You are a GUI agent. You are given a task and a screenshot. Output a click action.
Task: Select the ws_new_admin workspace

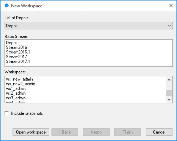(x=19, y=79)
